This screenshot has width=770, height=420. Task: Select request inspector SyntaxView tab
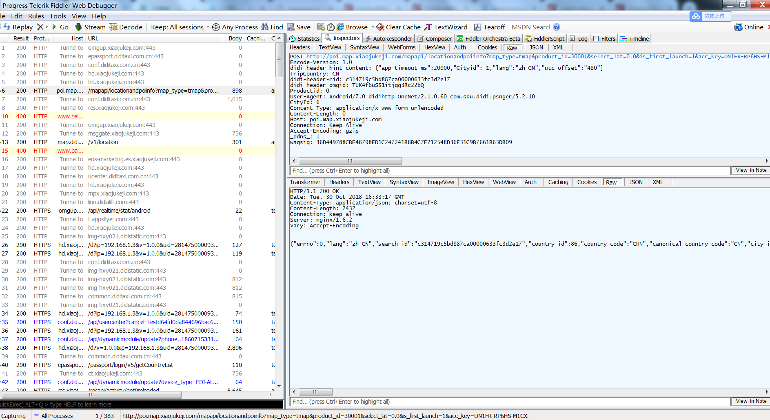[364, 47]
